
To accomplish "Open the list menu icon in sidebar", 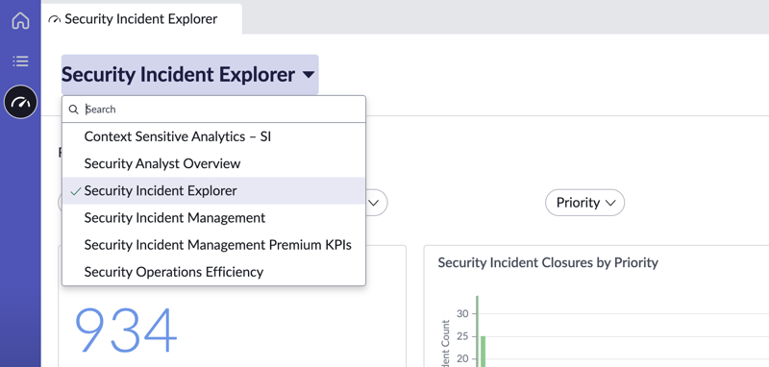I will point(20,61).
